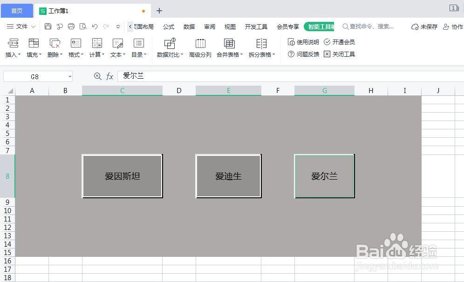This screenshot has height=282, width=464.
Task: Click the 查找命令 search box
Action: (368, 27)
